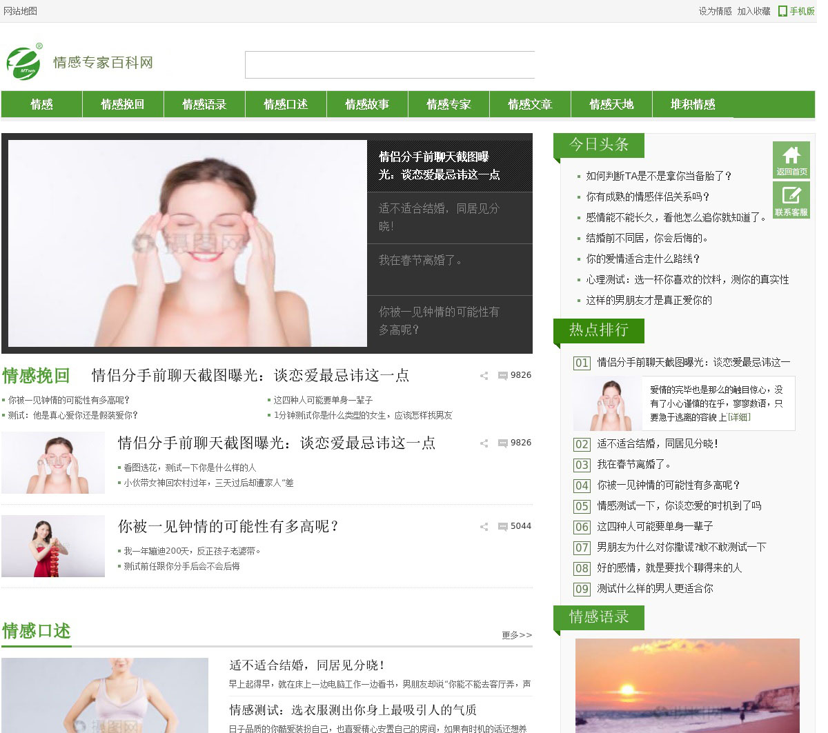Click thumbnail of woman in red dress

tap(53, 546)
